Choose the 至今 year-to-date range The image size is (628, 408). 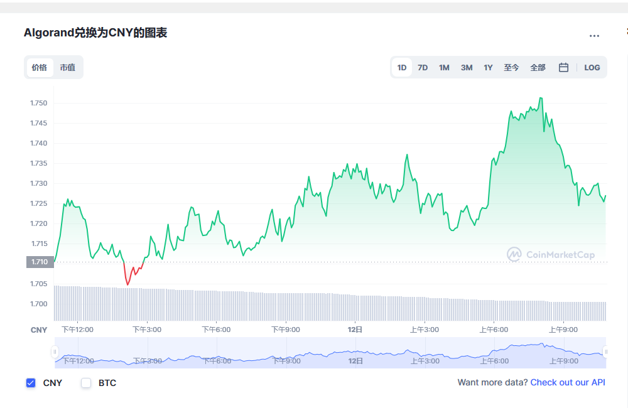point(511,67)
